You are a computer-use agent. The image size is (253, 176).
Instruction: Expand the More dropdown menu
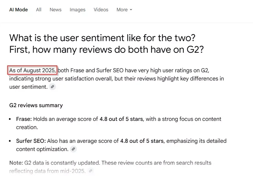(x=124, y=10)
